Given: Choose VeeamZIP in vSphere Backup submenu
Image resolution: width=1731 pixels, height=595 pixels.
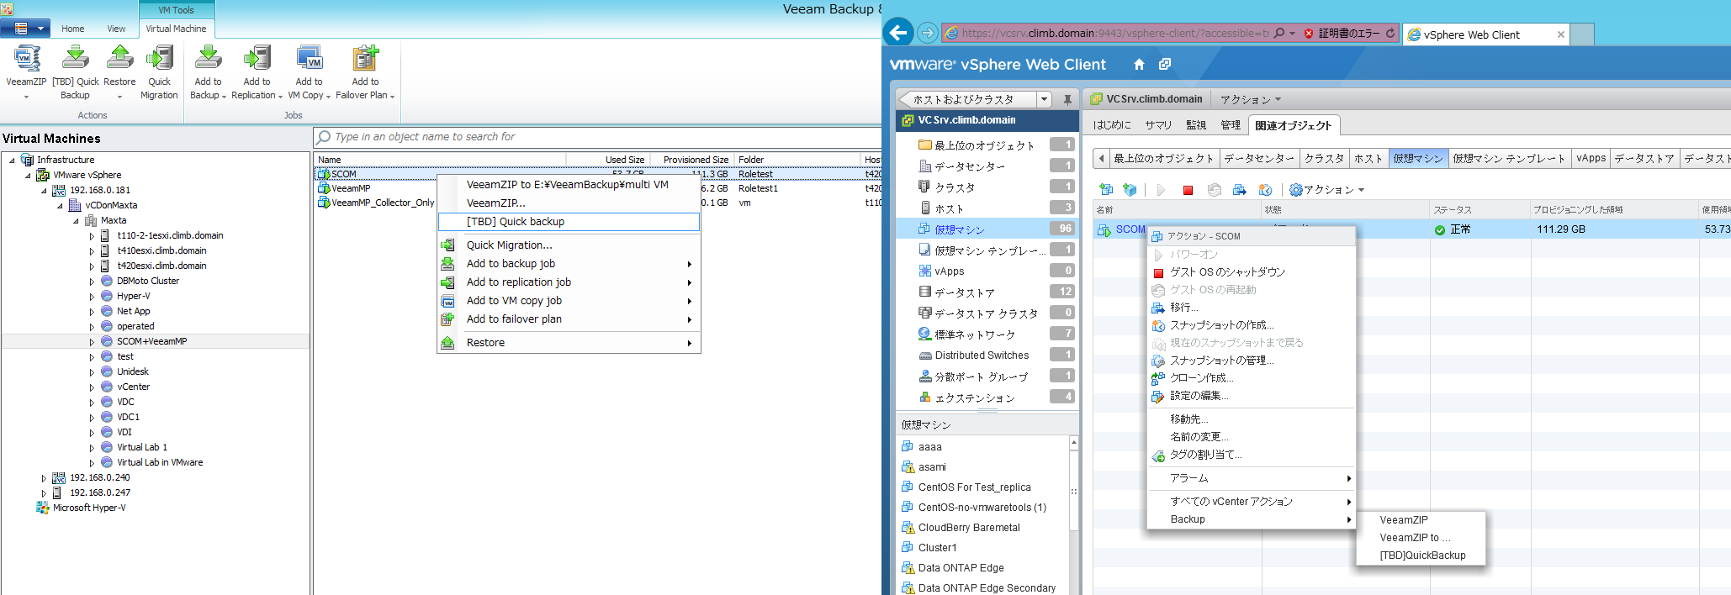Looking at the screenshot, I should tap(1421, 520).
